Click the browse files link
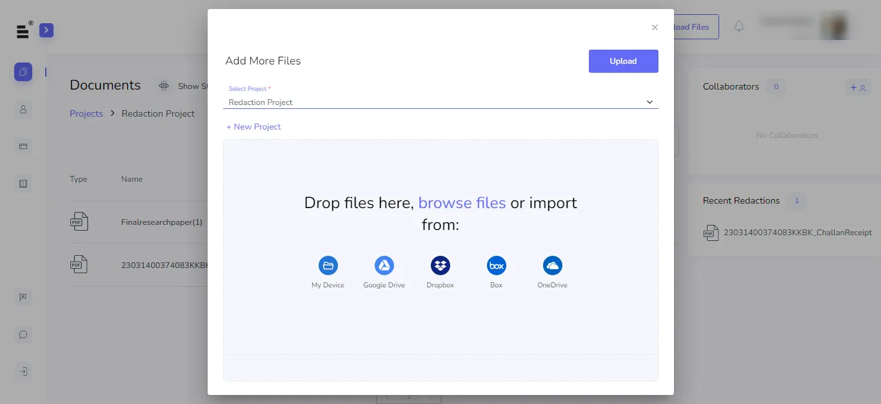The image size is (881, 404). point(462,203)
